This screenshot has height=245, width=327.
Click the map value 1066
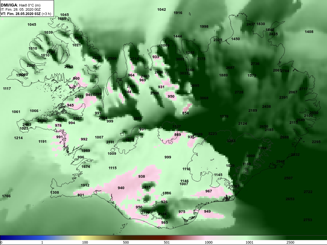pyautogui.click(x=34, y=111)
